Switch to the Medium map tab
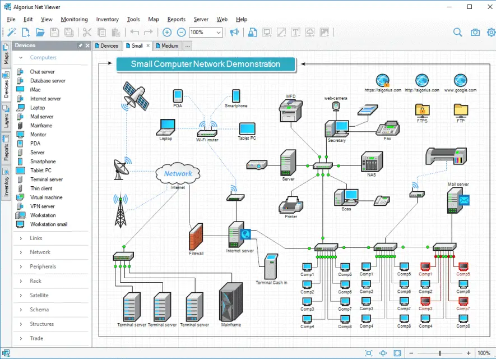This screenshot has width=496, height=359. point(168,45)
